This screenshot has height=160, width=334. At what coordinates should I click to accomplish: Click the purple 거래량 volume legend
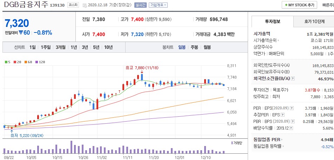tap(237, 143)
